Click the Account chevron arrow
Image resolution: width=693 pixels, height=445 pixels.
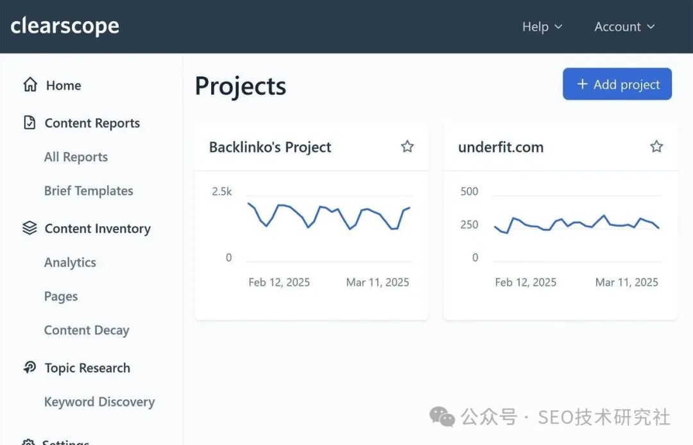tap(651, 27)
